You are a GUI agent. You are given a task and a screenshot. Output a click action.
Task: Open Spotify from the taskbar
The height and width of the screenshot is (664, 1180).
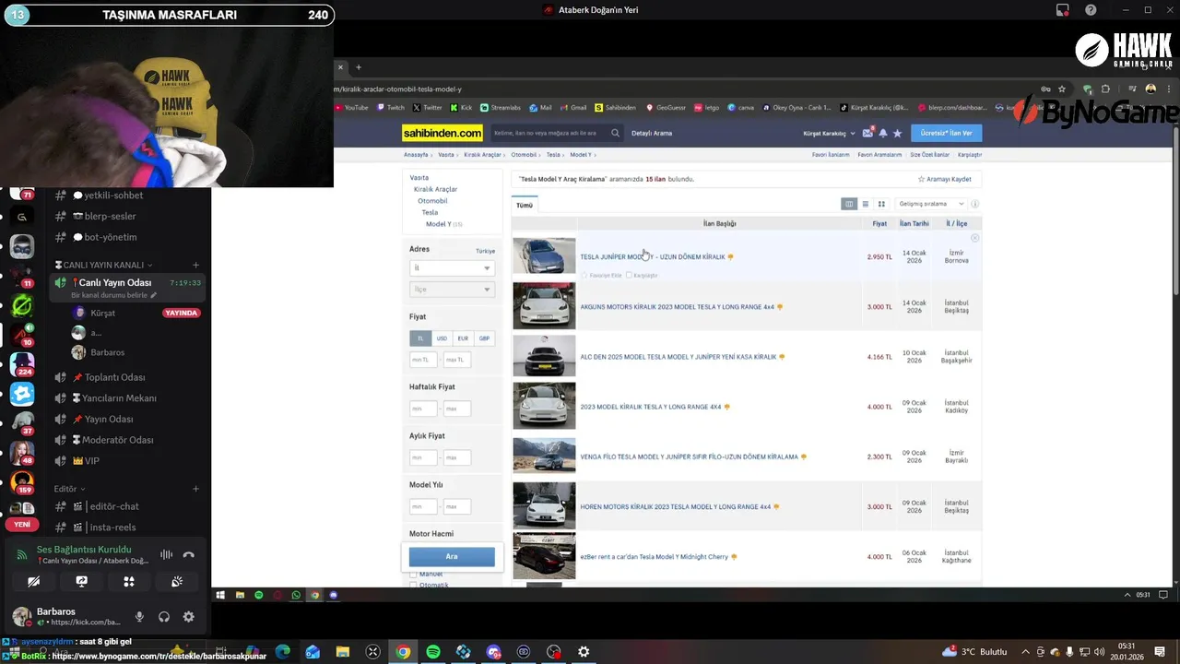point(433,652)
